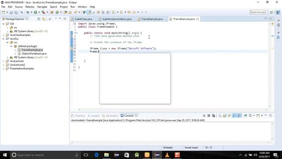282x159 pixels.
Task: Toggle Mark Occurrences highlighted toolbar button
Action: coord(89,12)
